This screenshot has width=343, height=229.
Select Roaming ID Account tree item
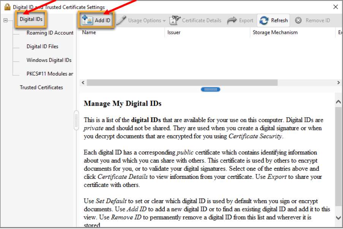point(50,33)
